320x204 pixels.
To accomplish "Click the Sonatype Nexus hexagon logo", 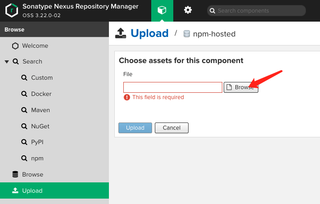I will click(x=12, y=10).
